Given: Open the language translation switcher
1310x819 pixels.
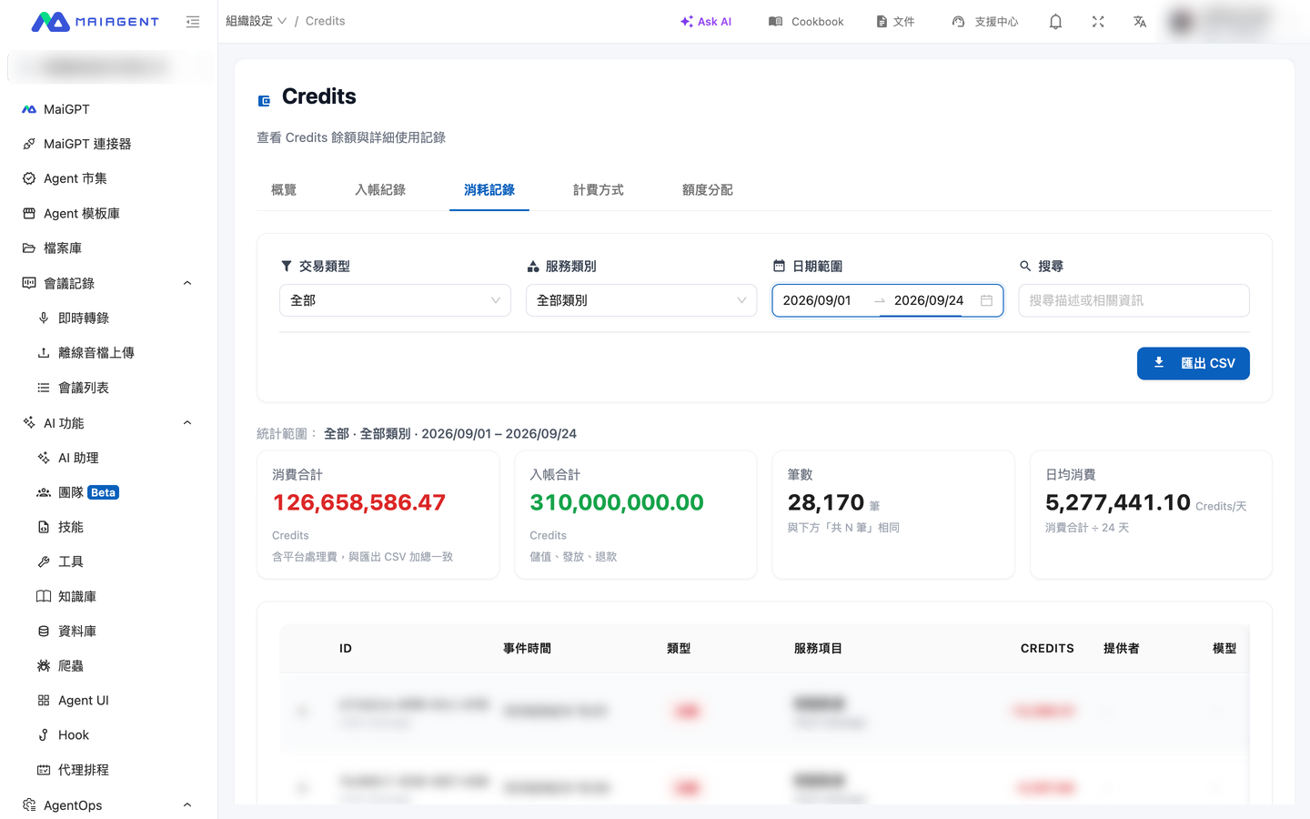Looking at the screenshot, I should click(1140, 22).
